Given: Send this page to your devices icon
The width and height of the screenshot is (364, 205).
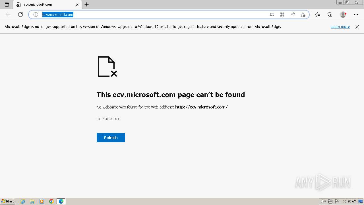Looking at the screenshot, I should (272, 15).
